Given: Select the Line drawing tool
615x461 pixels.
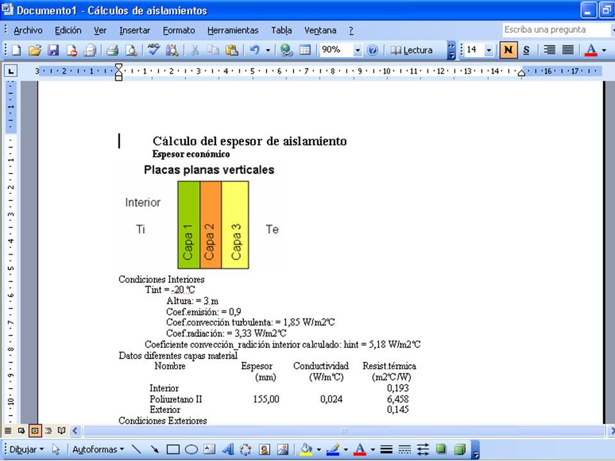Looking at the screenshot, I should pyautogui.click(x=136, y=449).
